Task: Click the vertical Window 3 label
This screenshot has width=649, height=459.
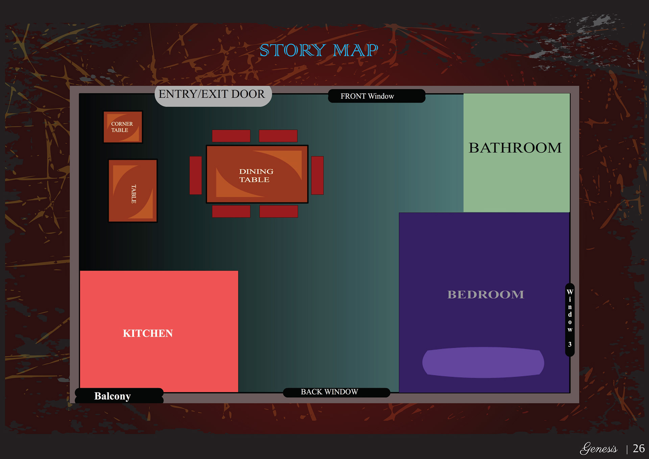Action: click(x=570, y=319)
